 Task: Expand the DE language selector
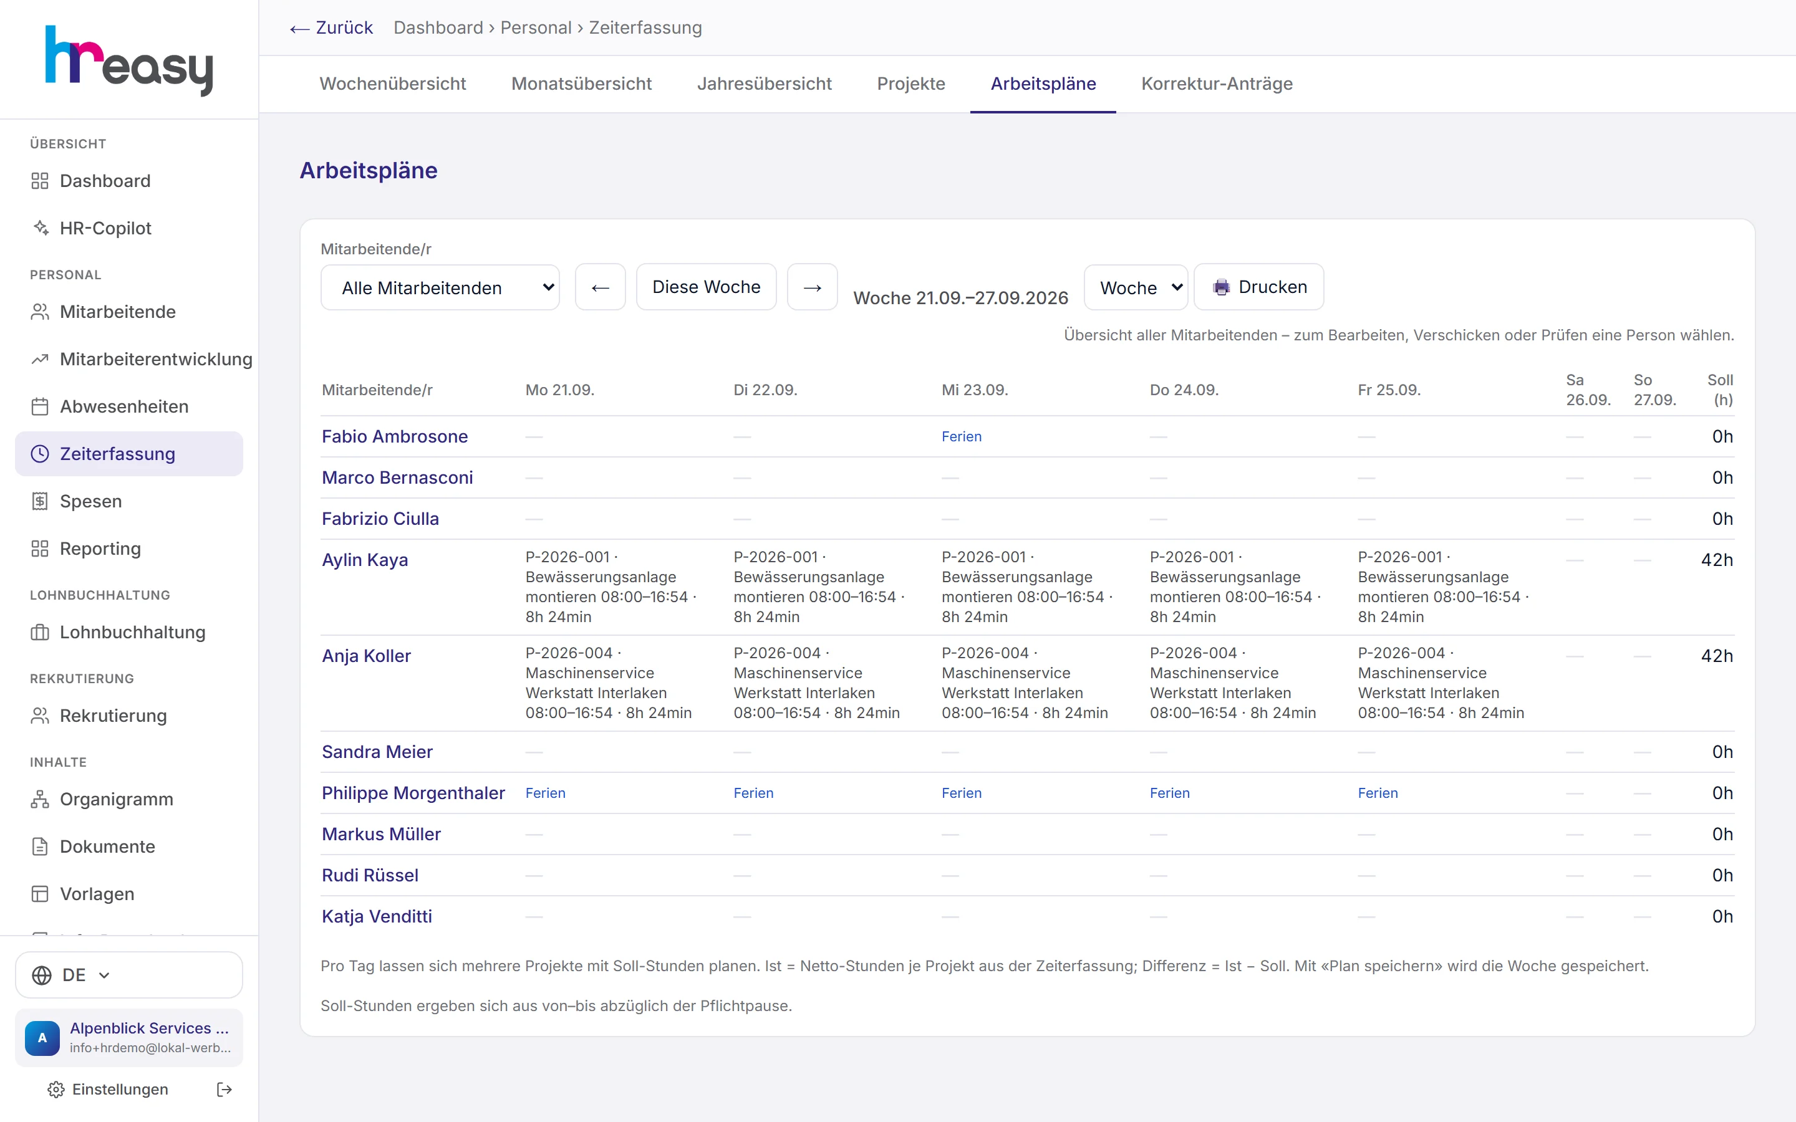(x=129, y=975)
